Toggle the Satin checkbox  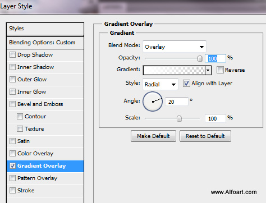click(12, 141)
